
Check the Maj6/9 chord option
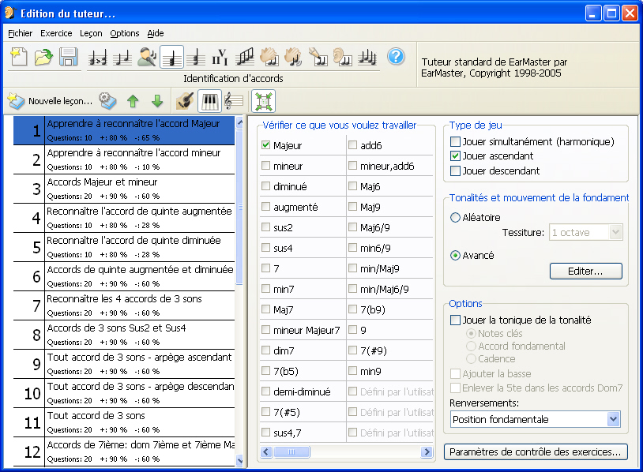[352, 227]
